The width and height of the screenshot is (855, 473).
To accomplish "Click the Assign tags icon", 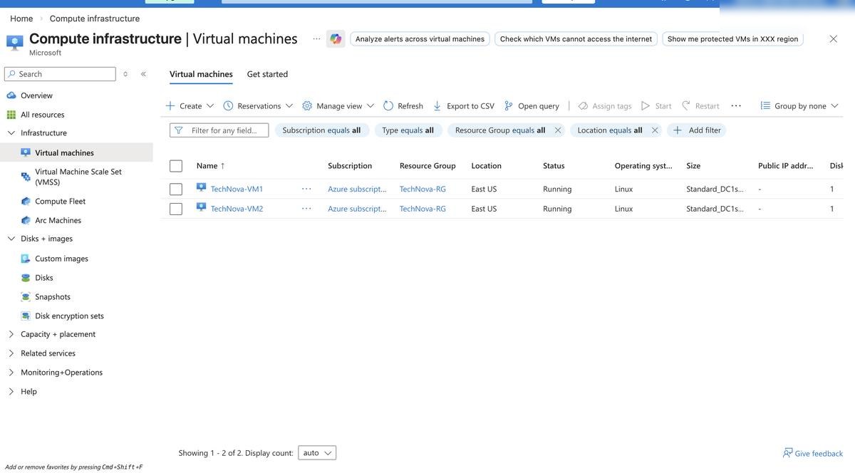I will 583,105.
